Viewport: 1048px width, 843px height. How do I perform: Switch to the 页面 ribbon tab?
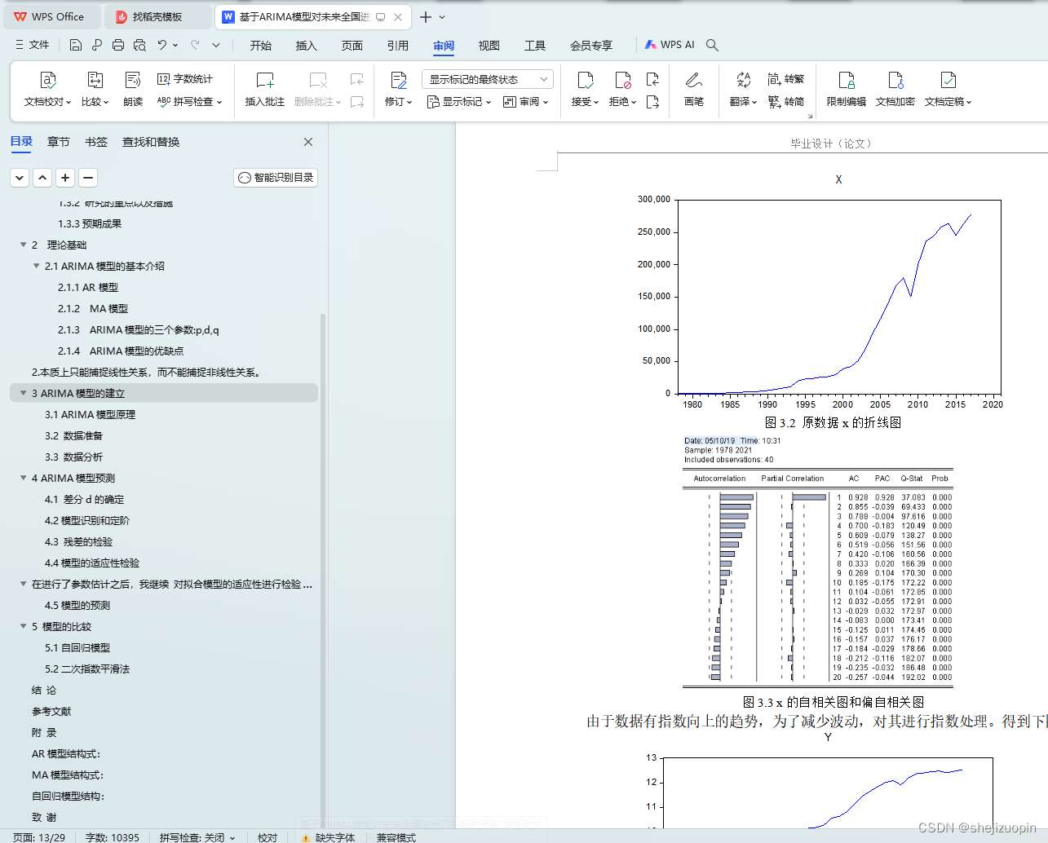pos(352,46)
